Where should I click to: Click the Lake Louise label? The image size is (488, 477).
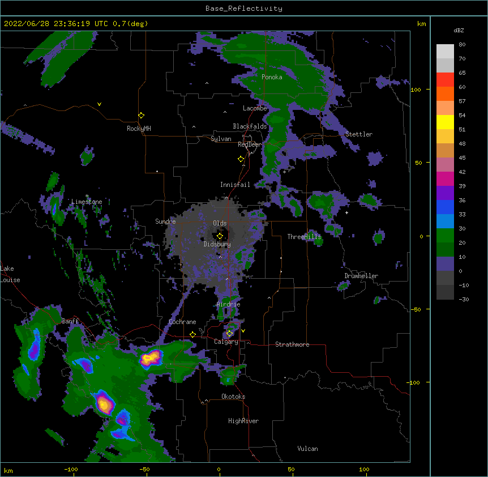(10, 274)
